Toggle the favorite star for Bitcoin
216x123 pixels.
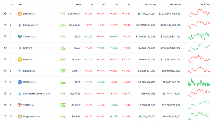[x=5, y=14]
